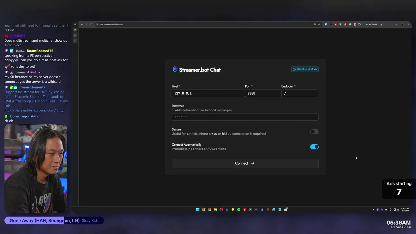
Task: Open a new tab with the plus icon
Action: (x=75, y=41)
